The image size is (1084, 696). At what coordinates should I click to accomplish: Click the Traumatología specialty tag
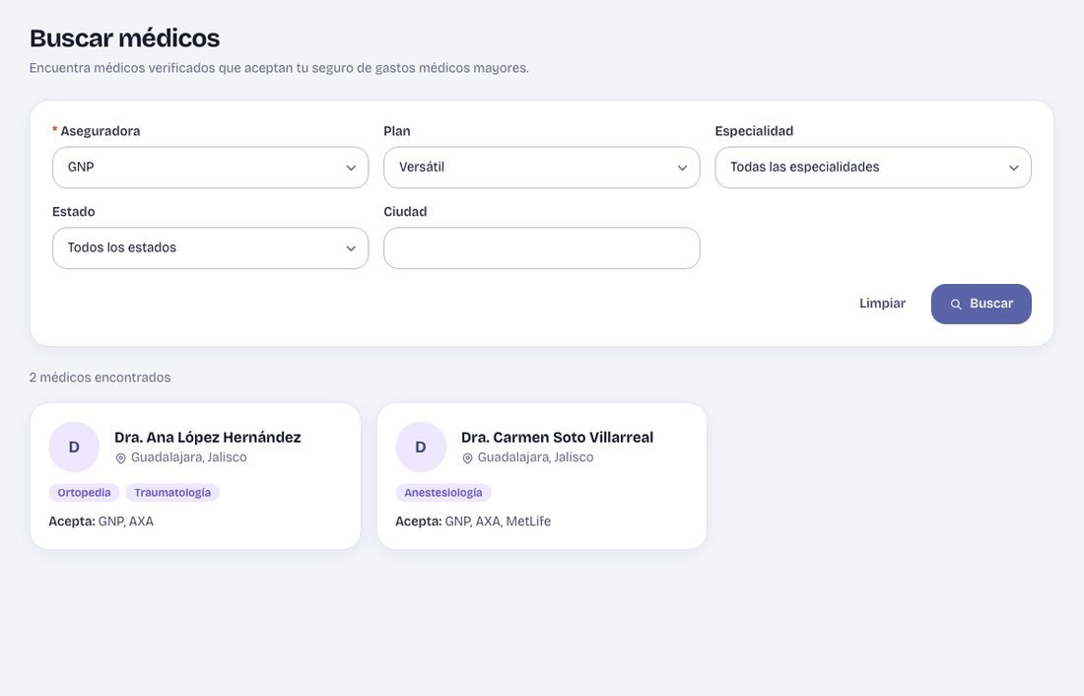coord(172,493)
